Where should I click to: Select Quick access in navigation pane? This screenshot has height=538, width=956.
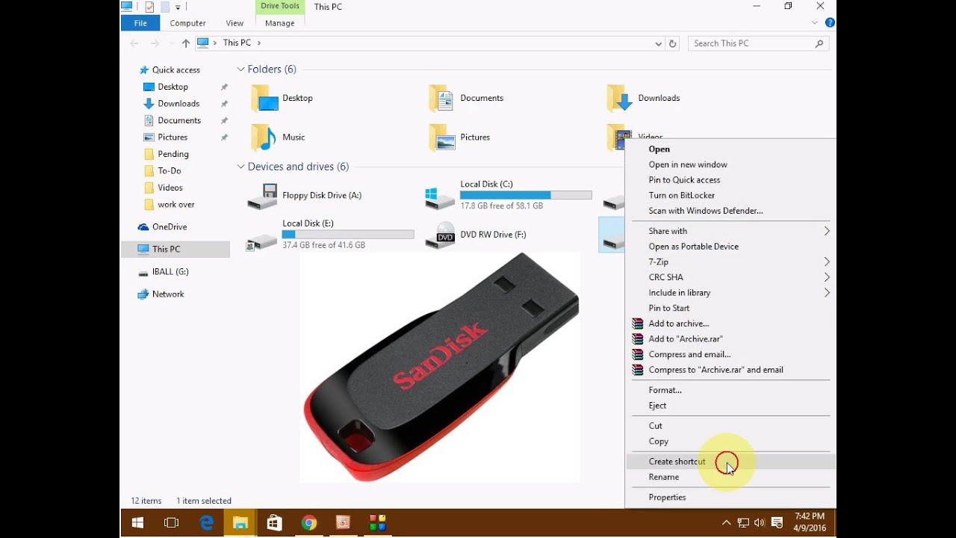click(176, 69)
